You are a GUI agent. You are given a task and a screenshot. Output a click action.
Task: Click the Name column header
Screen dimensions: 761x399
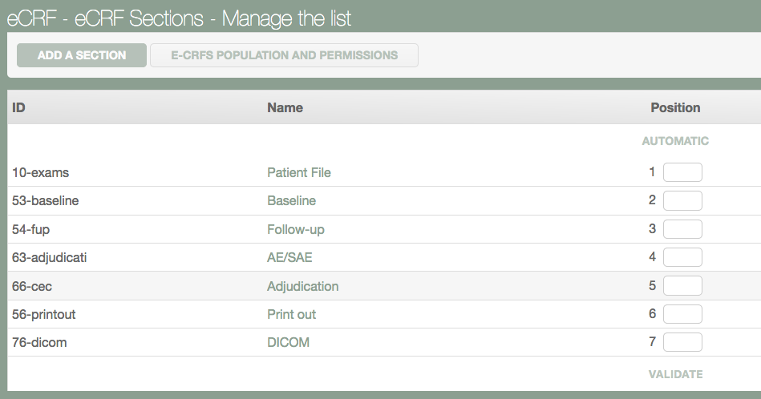[285, 107]
